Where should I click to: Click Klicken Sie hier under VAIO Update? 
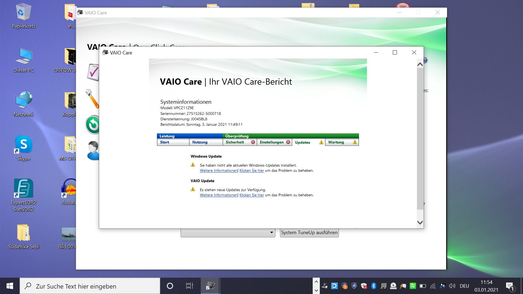[x=251, y=195]
